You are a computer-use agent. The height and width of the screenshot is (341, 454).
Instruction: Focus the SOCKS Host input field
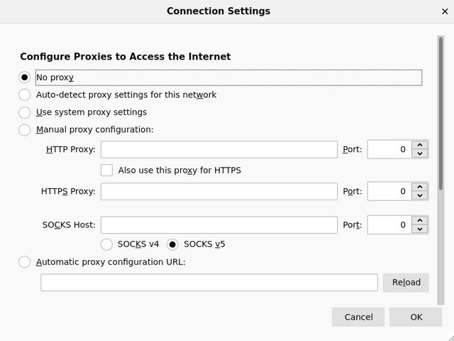point(219,225)
